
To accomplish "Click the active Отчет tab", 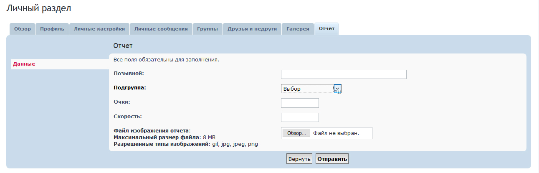I will click(326, 29).
